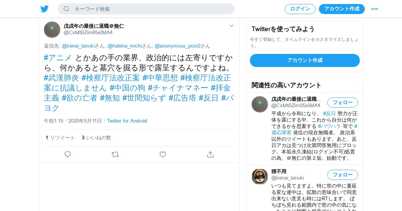Expand the tweet options chevron
This screenshot has width=402, height=211.
pyautogui.click(x=231, y=26)
